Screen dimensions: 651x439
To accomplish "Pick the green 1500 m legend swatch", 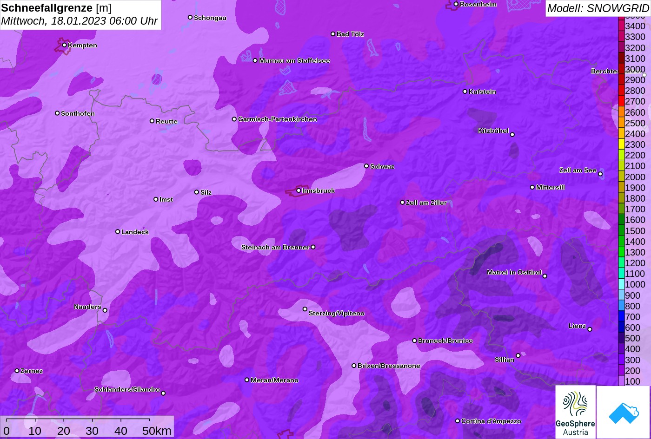I will [621, 230].
